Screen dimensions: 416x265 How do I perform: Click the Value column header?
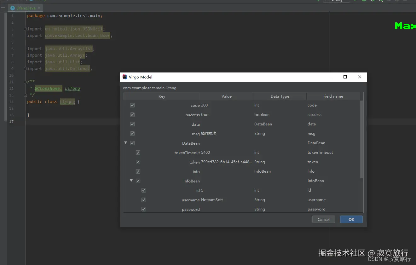point(227,96)
